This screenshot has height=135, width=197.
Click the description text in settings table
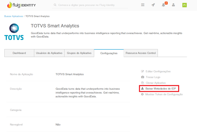coord(88,93)
